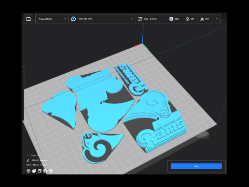The height and width of the screenshot is (187, 249).
Task: Switch to front view cube icon
Action: (34, 171)
